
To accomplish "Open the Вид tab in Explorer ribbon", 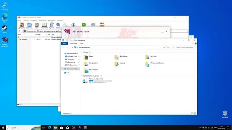I will point(82,44).
